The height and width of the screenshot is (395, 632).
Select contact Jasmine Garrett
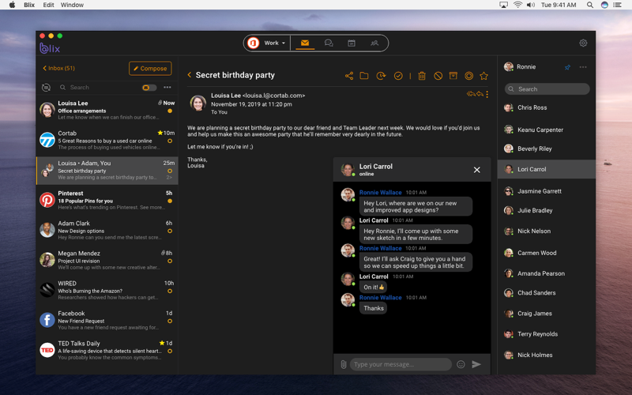(547, 191)
